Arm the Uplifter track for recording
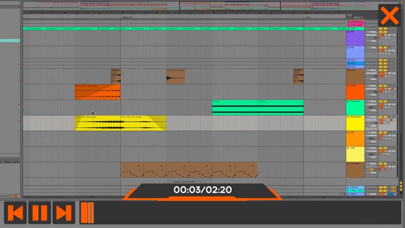 click(394, 85)
